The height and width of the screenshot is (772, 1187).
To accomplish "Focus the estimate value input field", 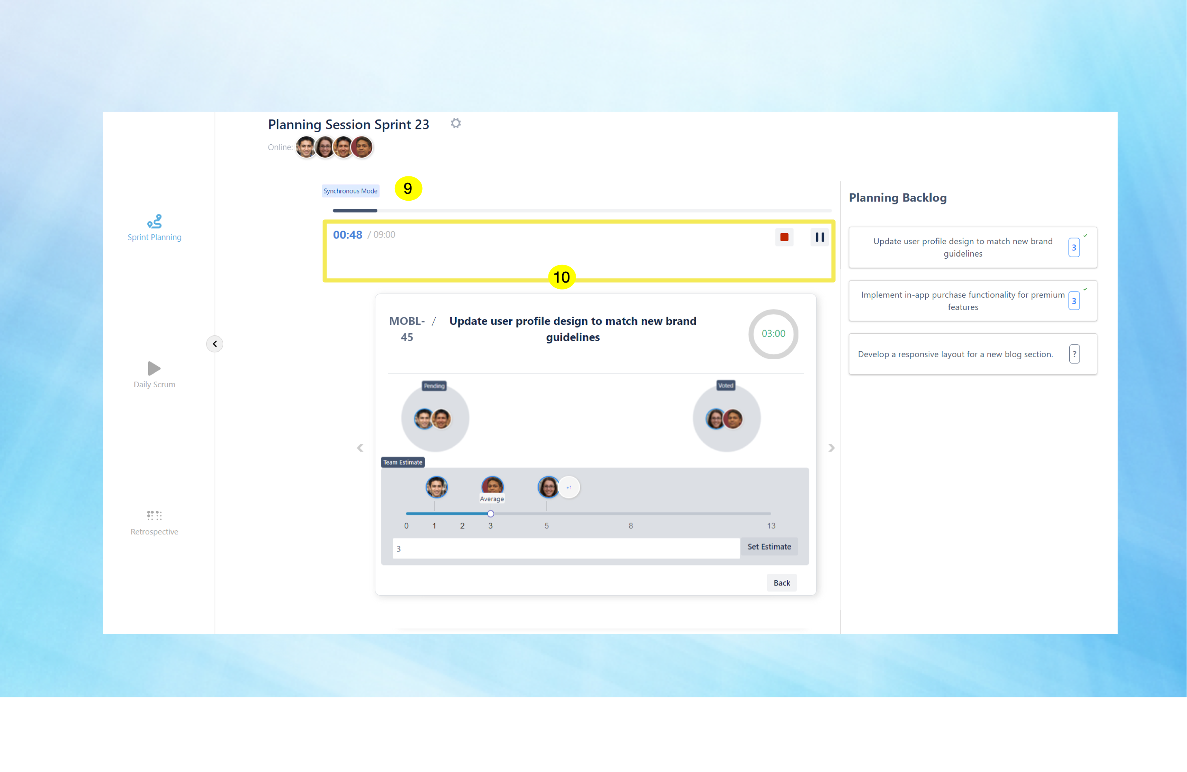I will (x=566, y=548).
